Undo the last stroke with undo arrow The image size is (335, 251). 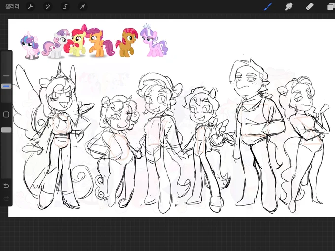click(x=6, y=186)
